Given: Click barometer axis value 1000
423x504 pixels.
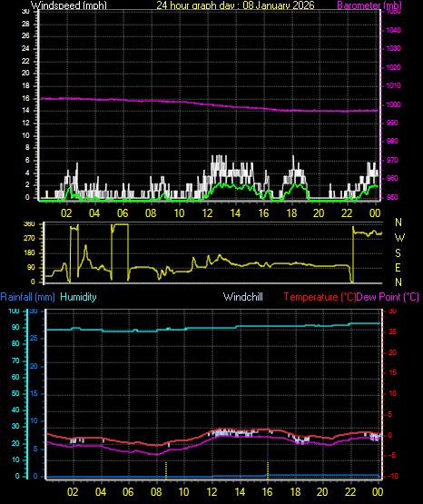Looking at the screenshot, I should click(393, 104).
